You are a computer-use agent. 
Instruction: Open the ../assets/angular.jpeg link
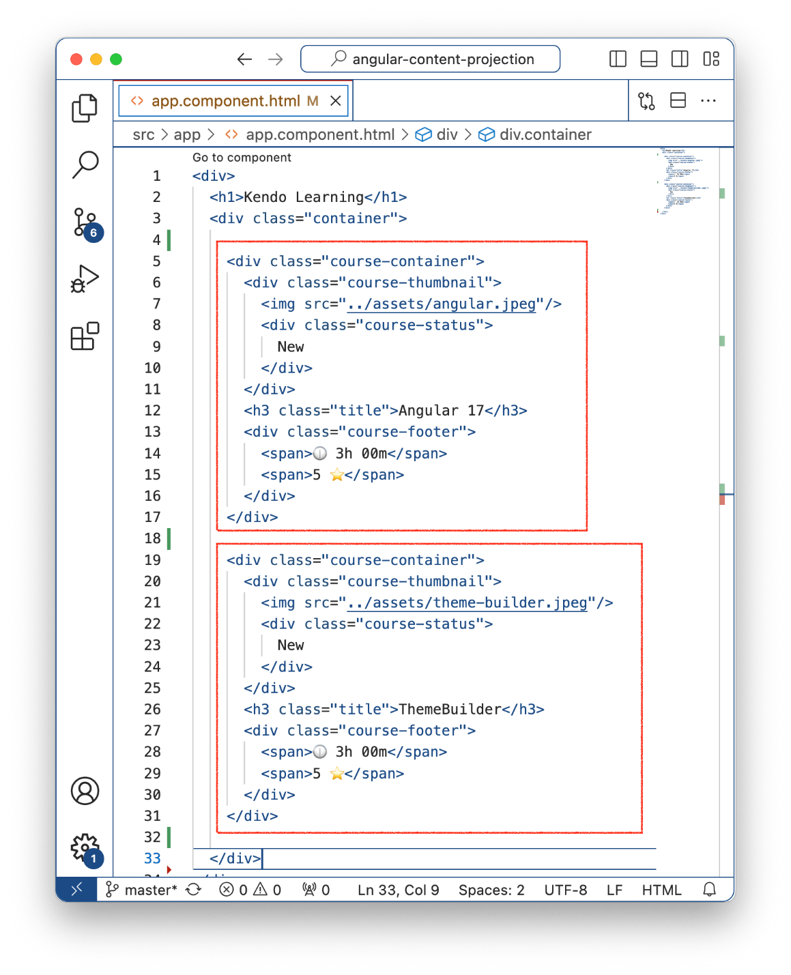[442, 304]
